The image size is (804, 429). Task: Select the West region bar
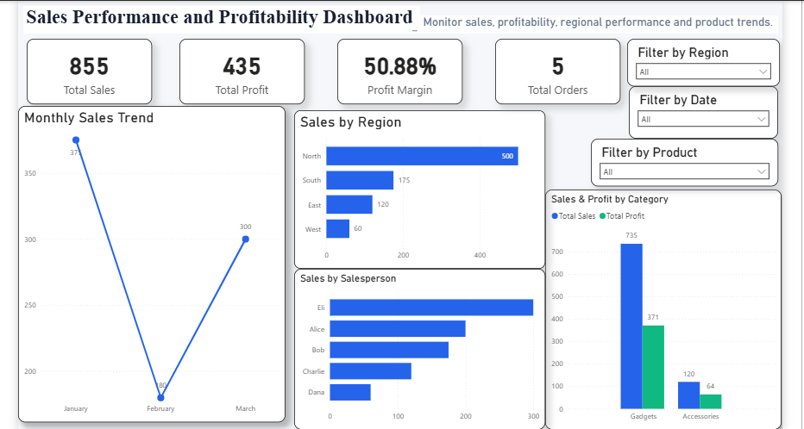[x=338, y=229]
